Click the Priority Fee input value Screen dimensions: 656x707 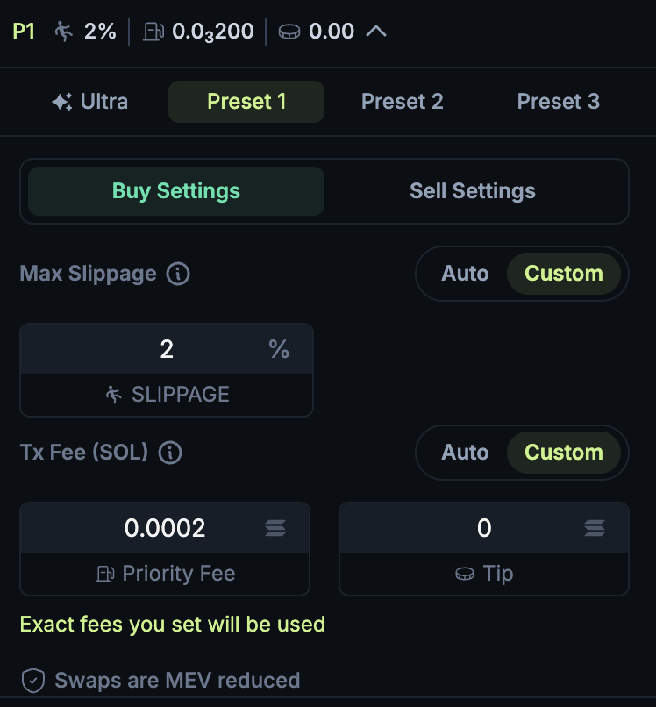click(x=165, y=528)
